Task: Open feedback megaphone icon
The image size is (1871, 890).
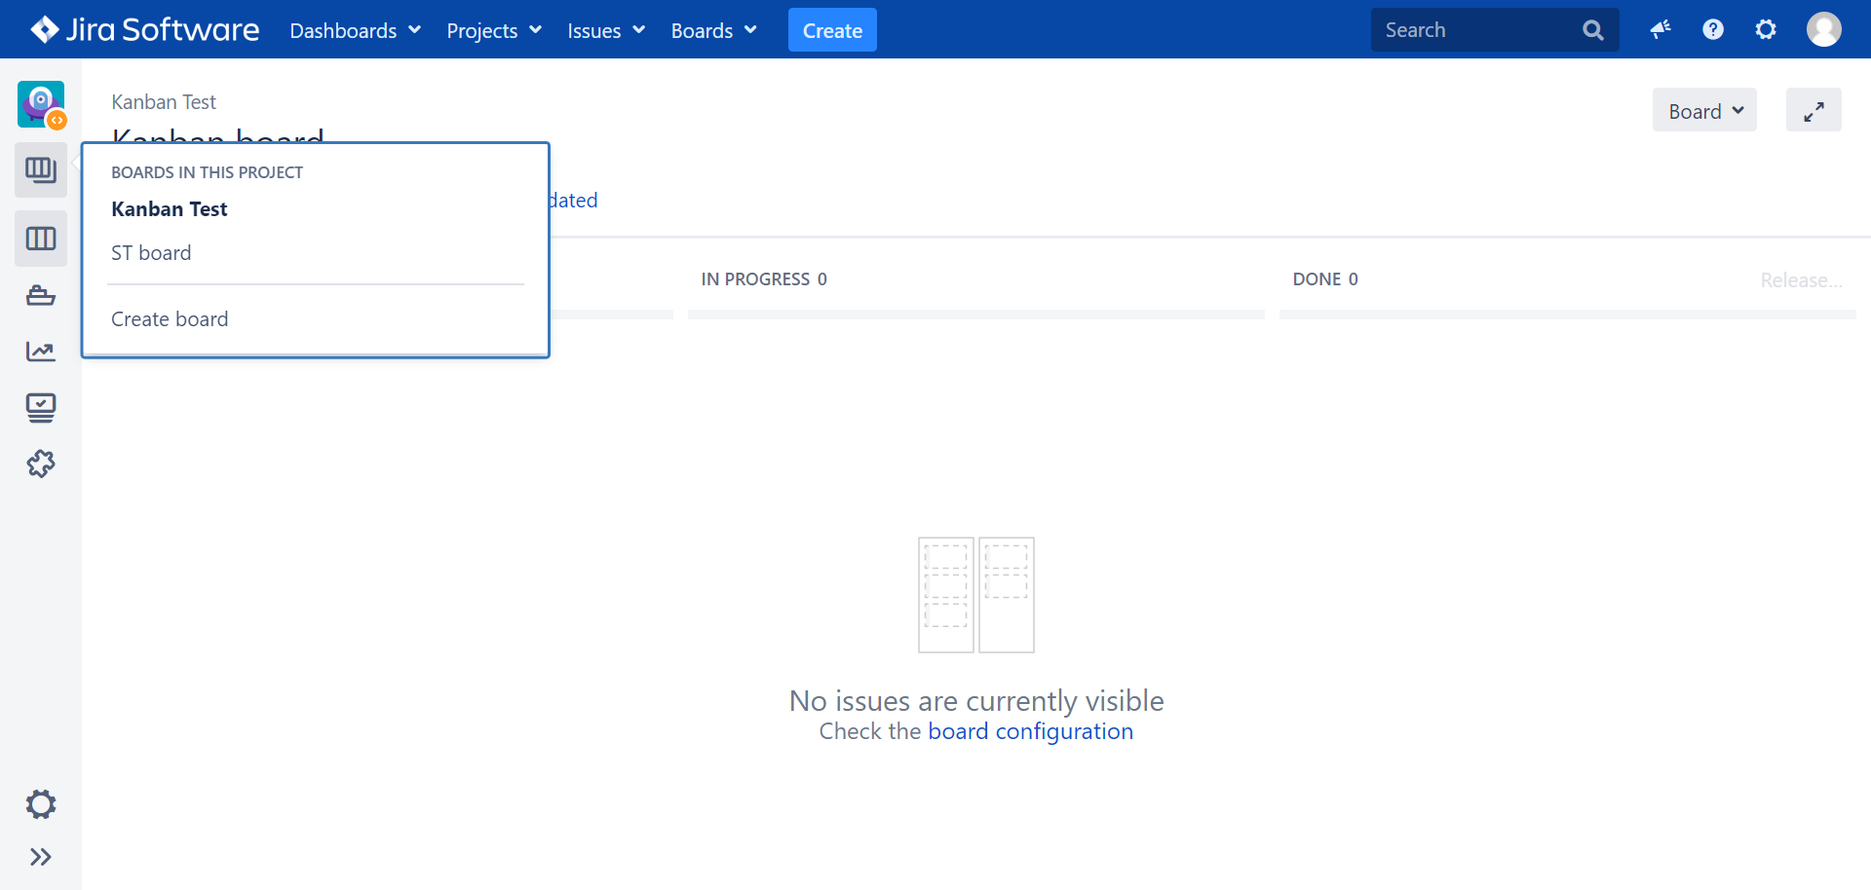Action: (1661, 30)
